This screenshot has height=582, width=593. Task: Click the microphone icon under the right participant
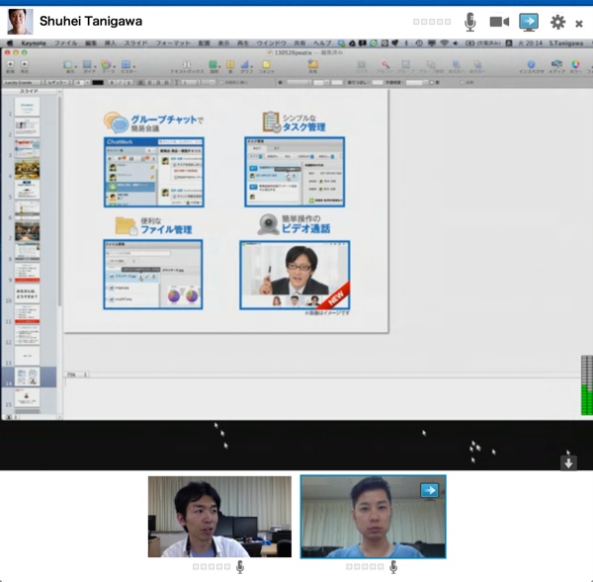393,567
